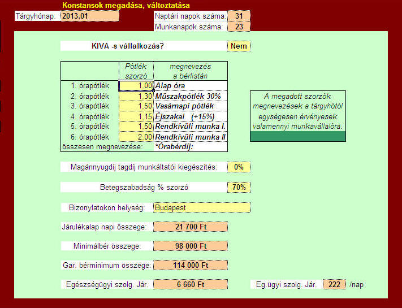This screenshot has height=308, width=402.
Task: Select 1. órapótlék multiplier 1,00 cell
Action: (x=136, y=86)
